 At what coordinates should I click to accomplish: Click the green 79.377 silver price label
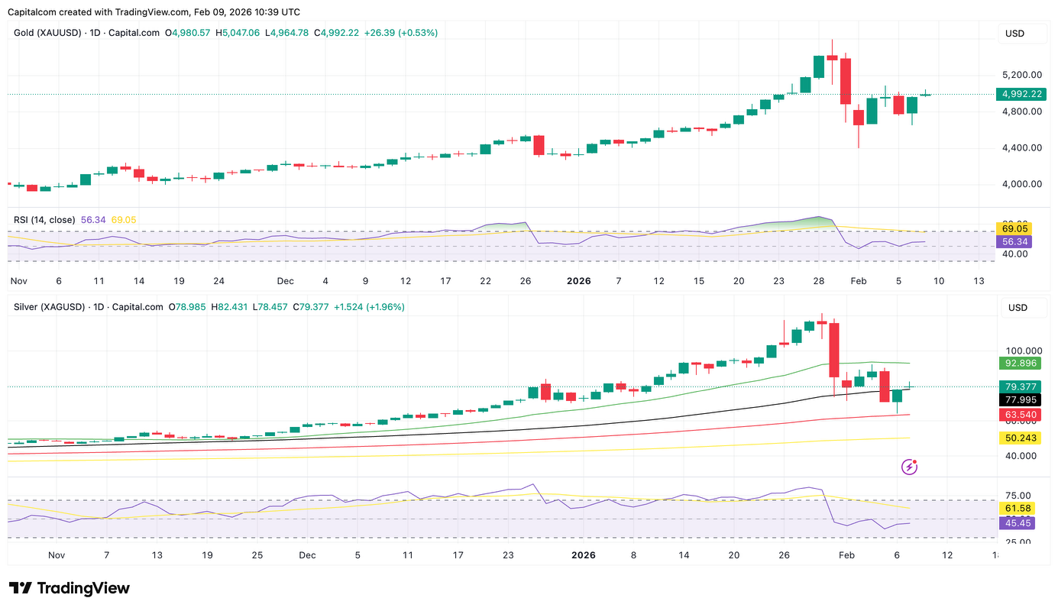(1020, 386)
